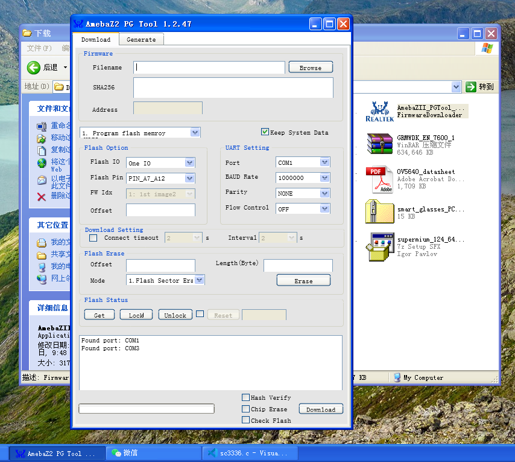This screenshot has height=462, width=515.
Task: Enable the Chip Erase checkbox
Action: [245, 409]
